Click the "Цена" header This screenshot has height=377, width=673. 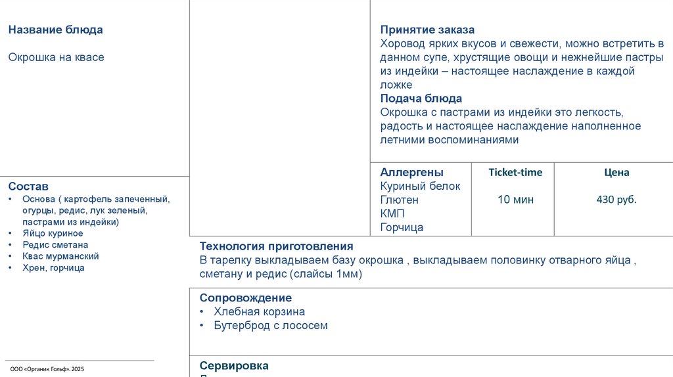pos(616,172)
